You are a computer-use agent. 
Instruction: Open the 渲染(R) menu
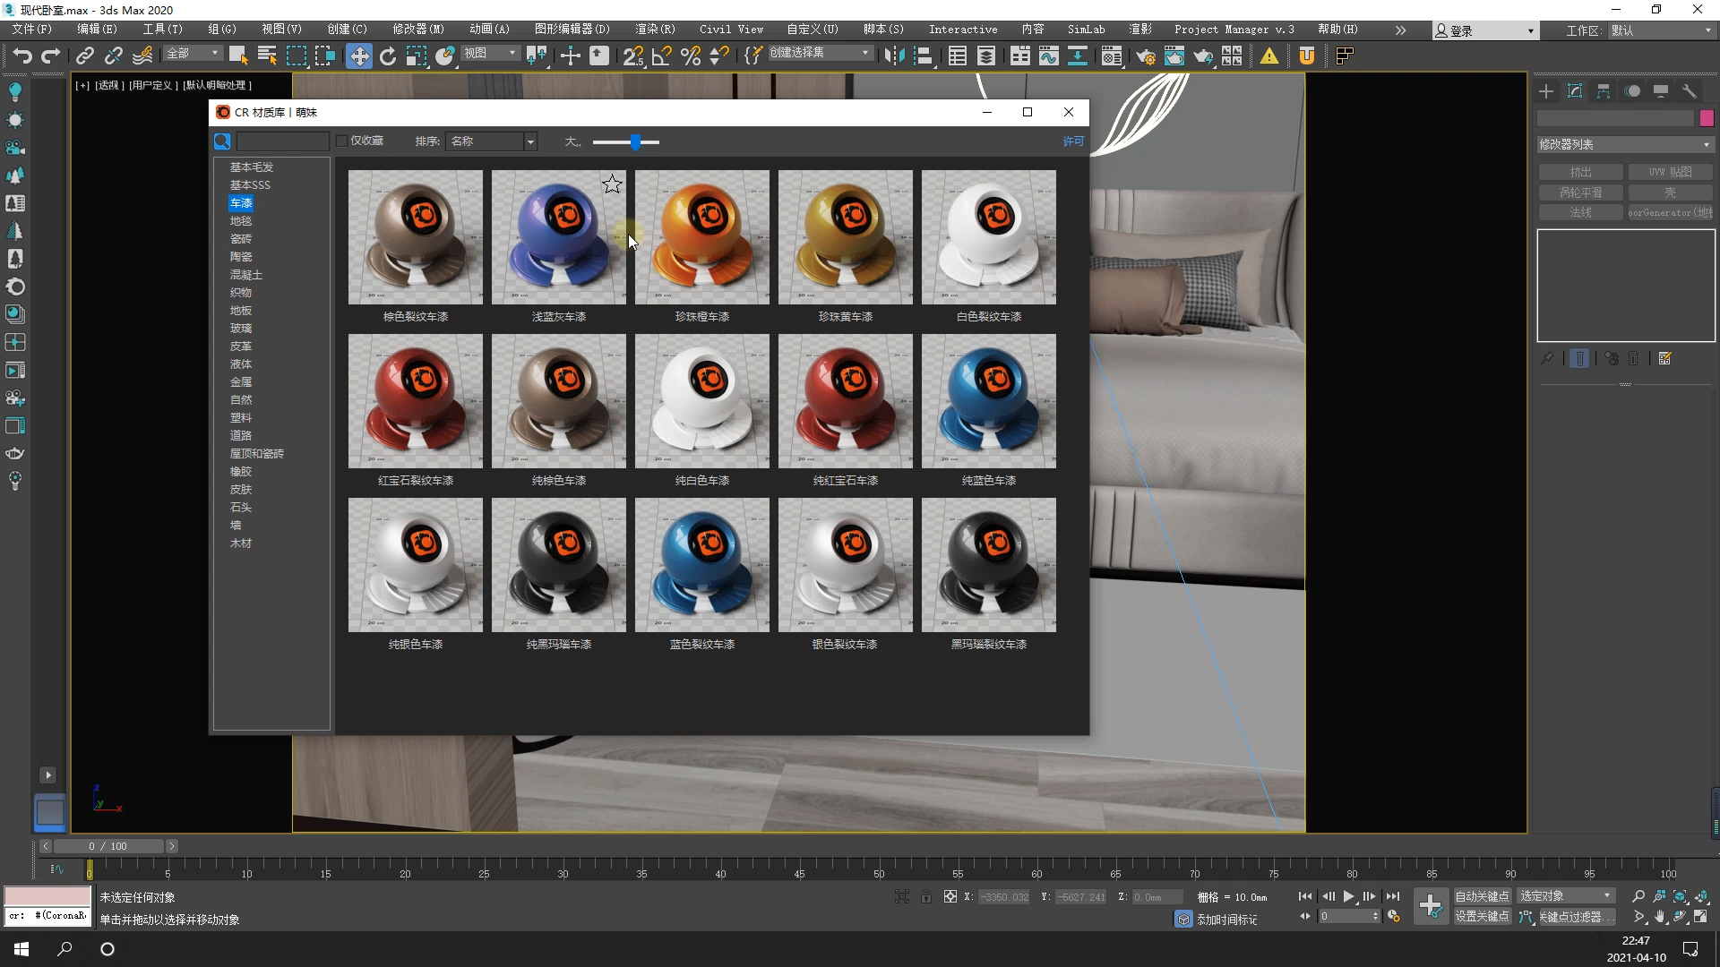point(656,30)
